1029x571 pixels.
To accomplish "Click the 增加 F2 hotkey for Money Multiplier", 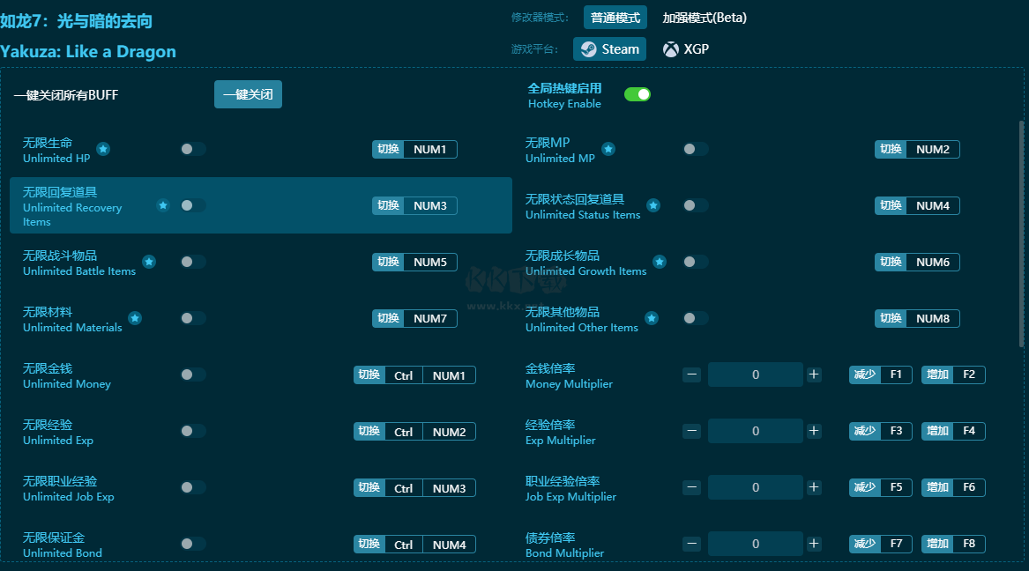I will tap(953, 375).
